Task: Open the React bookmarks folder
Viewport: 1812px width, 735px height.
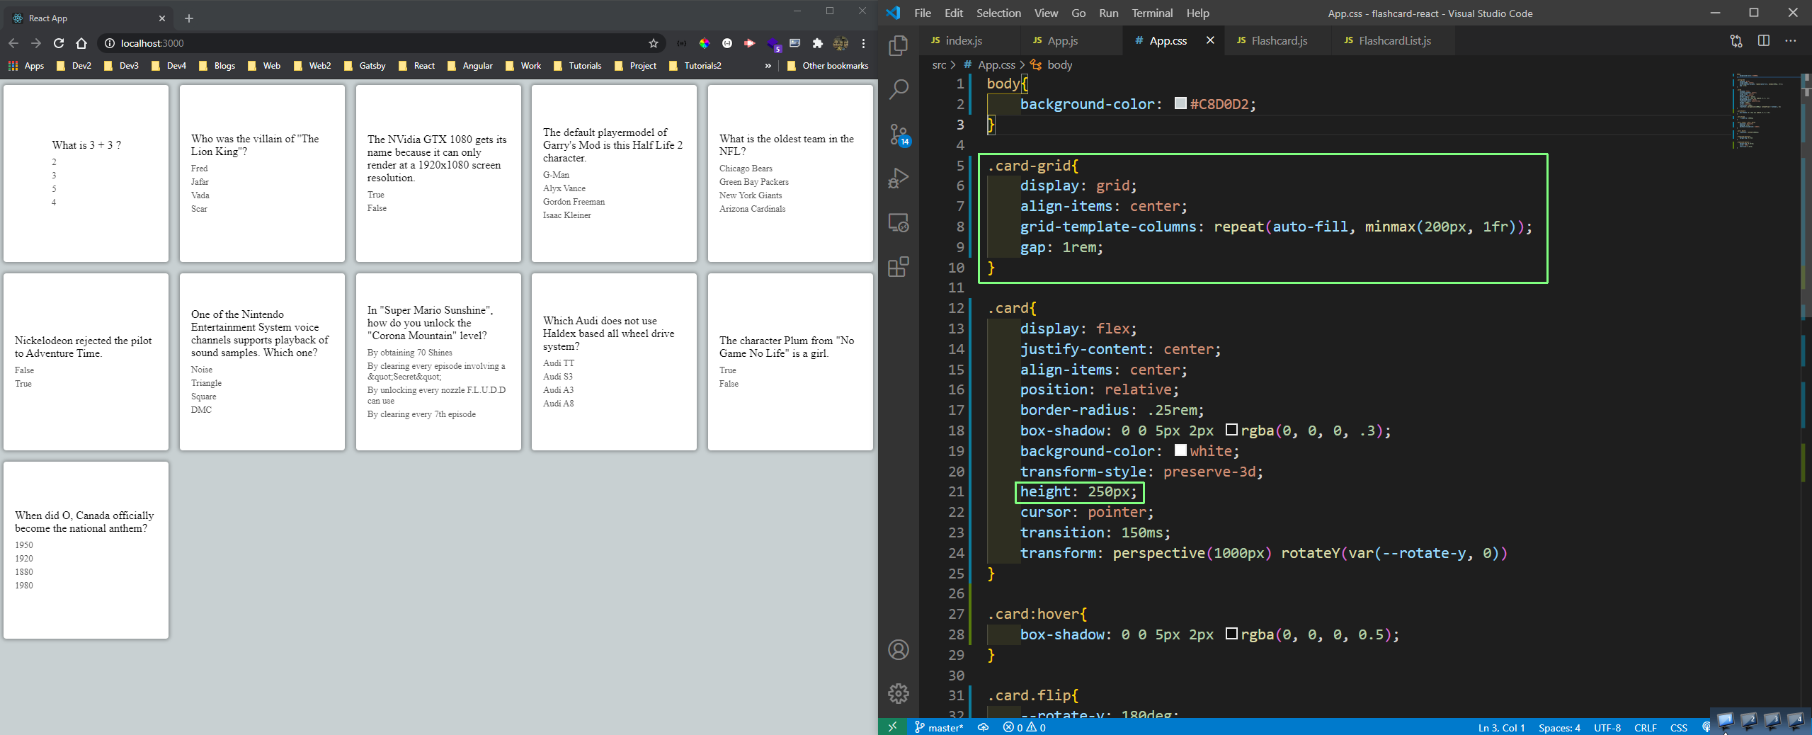Action: click(416, 66)
